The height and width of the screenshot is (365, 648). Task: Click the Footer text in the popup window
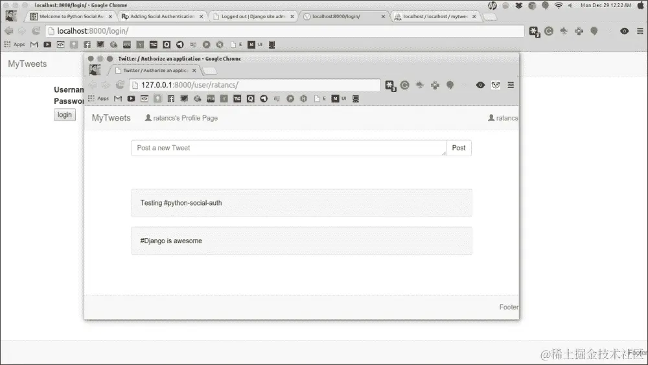509,307
